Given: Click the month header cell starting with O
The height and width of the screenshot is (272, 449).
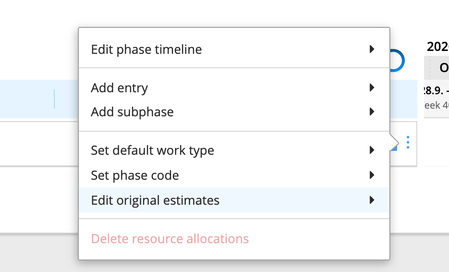Looking at the screenshot, I should [x=439, y=68].
